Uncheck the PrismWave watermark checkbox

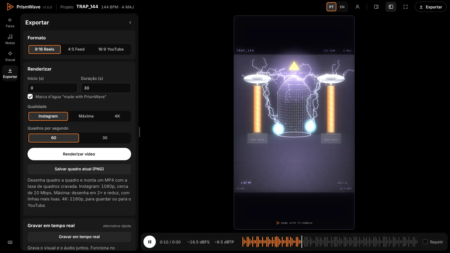click(30, 96)
